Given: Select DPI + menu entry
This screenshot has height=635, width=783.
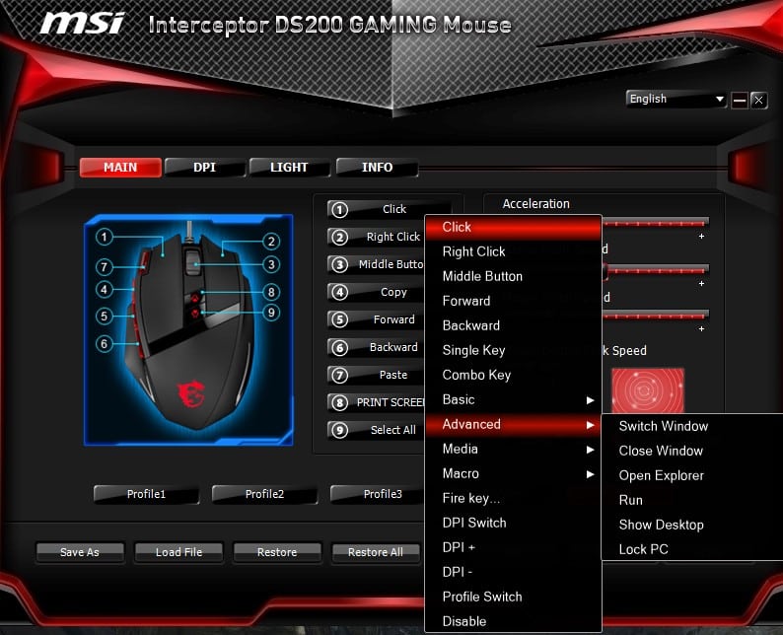Looking at the screenshot, I should (514, 547).
